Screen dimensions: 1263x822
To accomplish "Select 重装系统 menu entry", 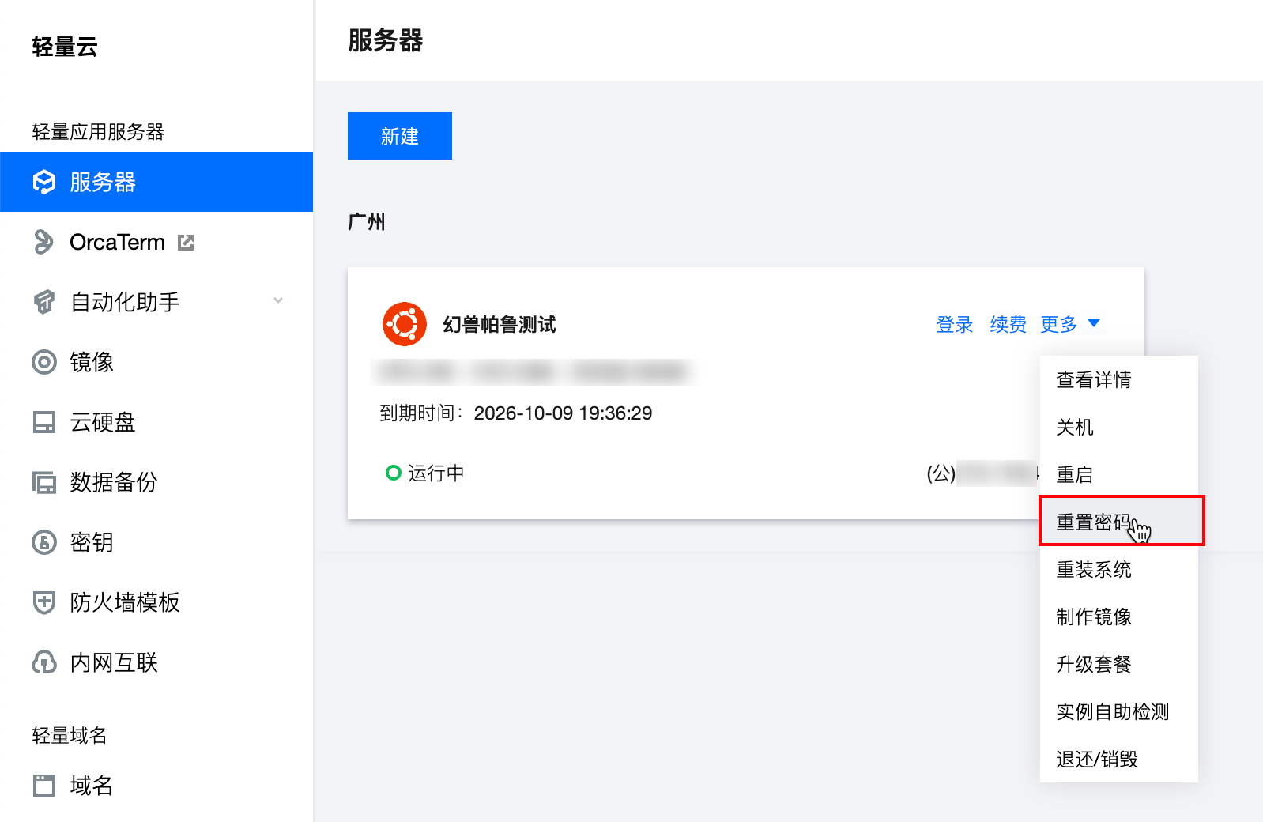I will click(1118, 569).
